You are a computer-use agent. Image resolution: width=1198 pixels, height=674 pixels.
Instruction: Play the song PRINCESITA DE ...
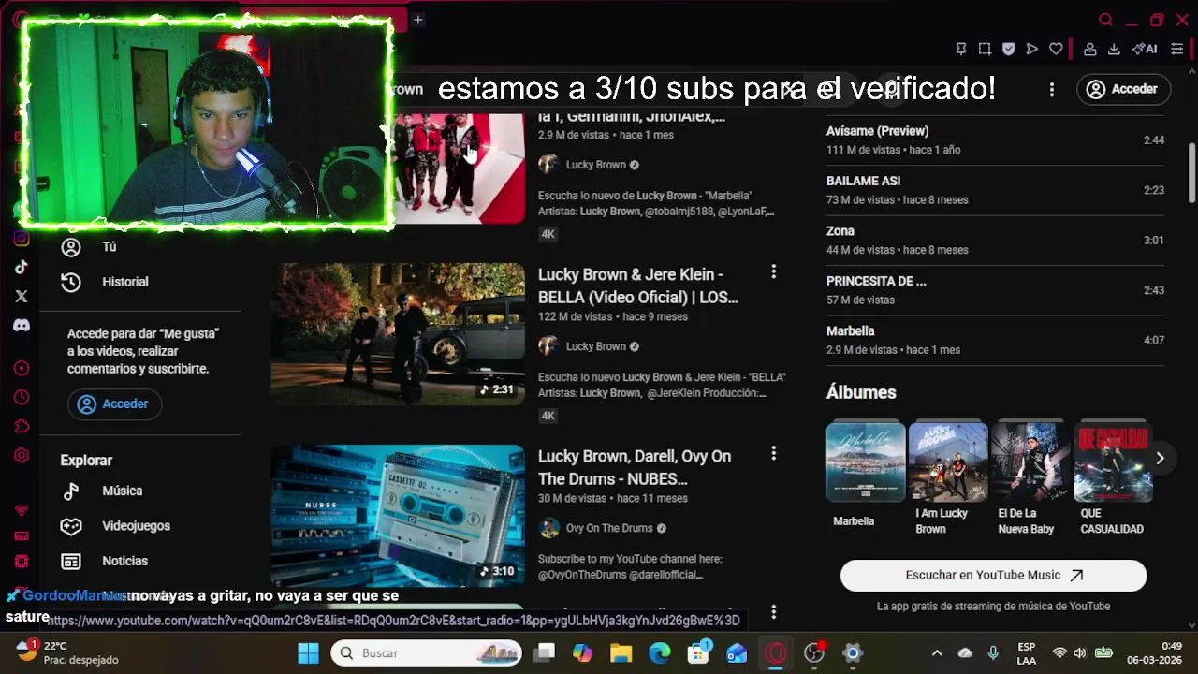[995, 290]
